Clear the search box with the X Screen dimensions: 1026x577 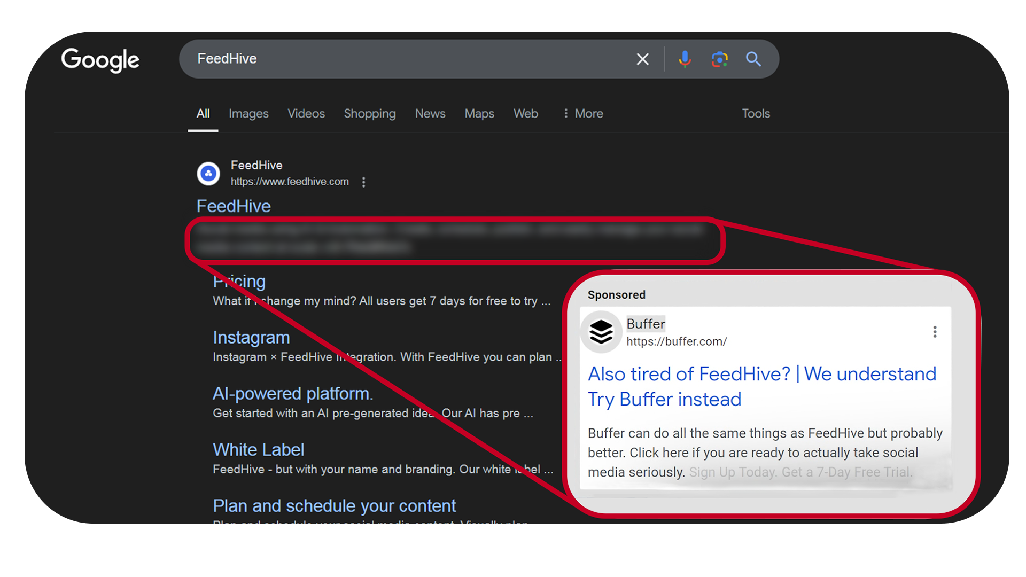[x=643, y=59]
